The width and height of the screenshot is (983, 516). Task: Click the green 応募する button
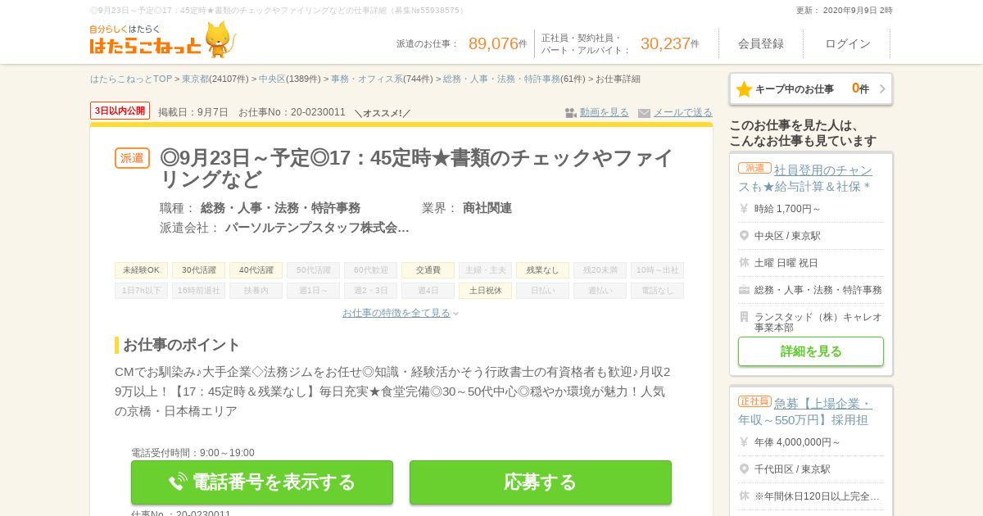click(x=541, y=482)
